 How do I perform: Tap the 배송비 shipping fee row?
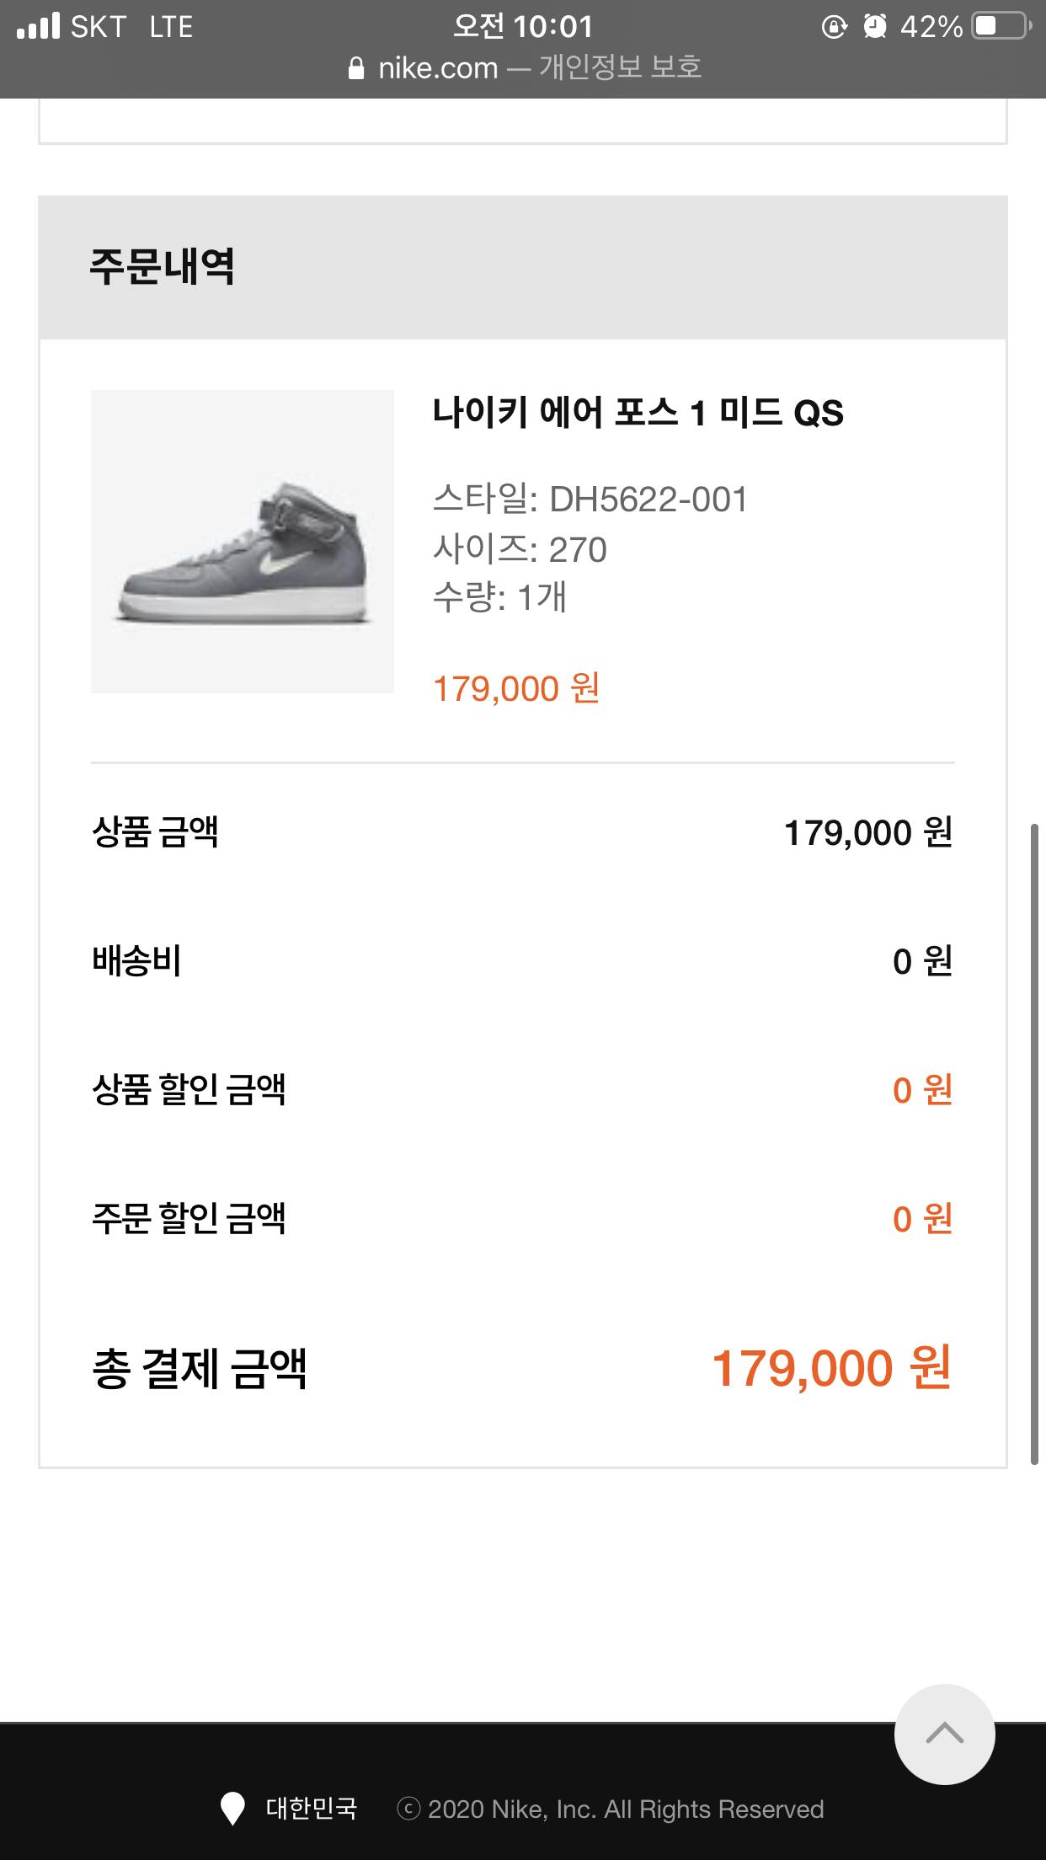522,961
